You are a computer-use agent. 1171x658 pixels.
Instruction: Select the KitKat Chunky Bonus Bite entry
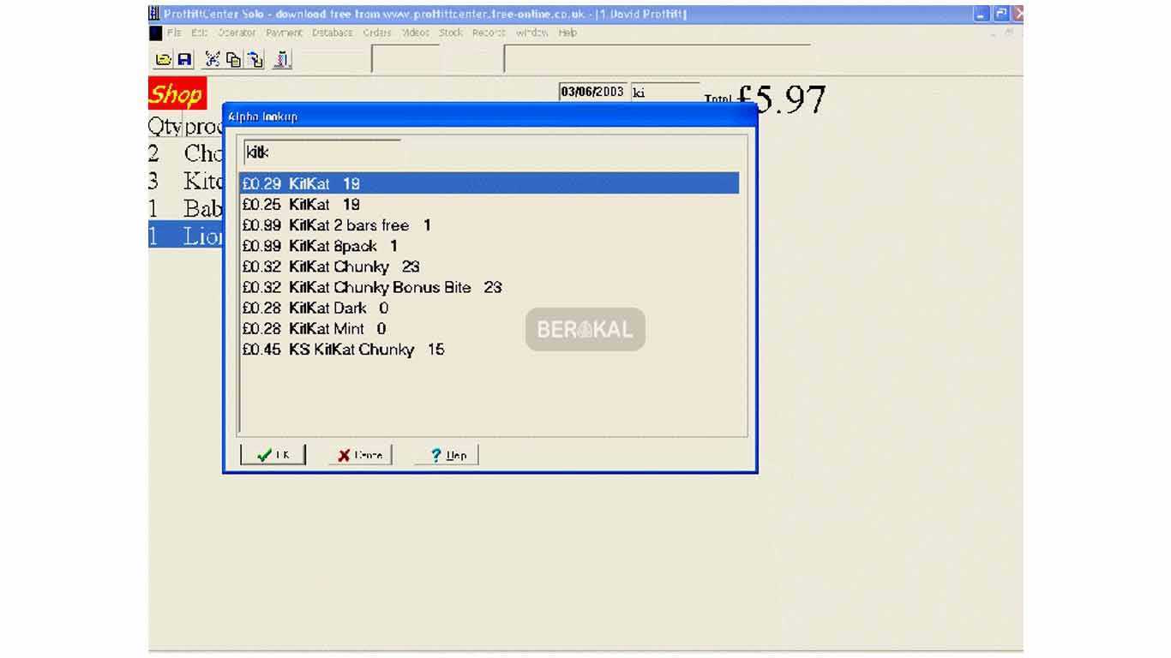pyautogui.click(x=370, y=287)
